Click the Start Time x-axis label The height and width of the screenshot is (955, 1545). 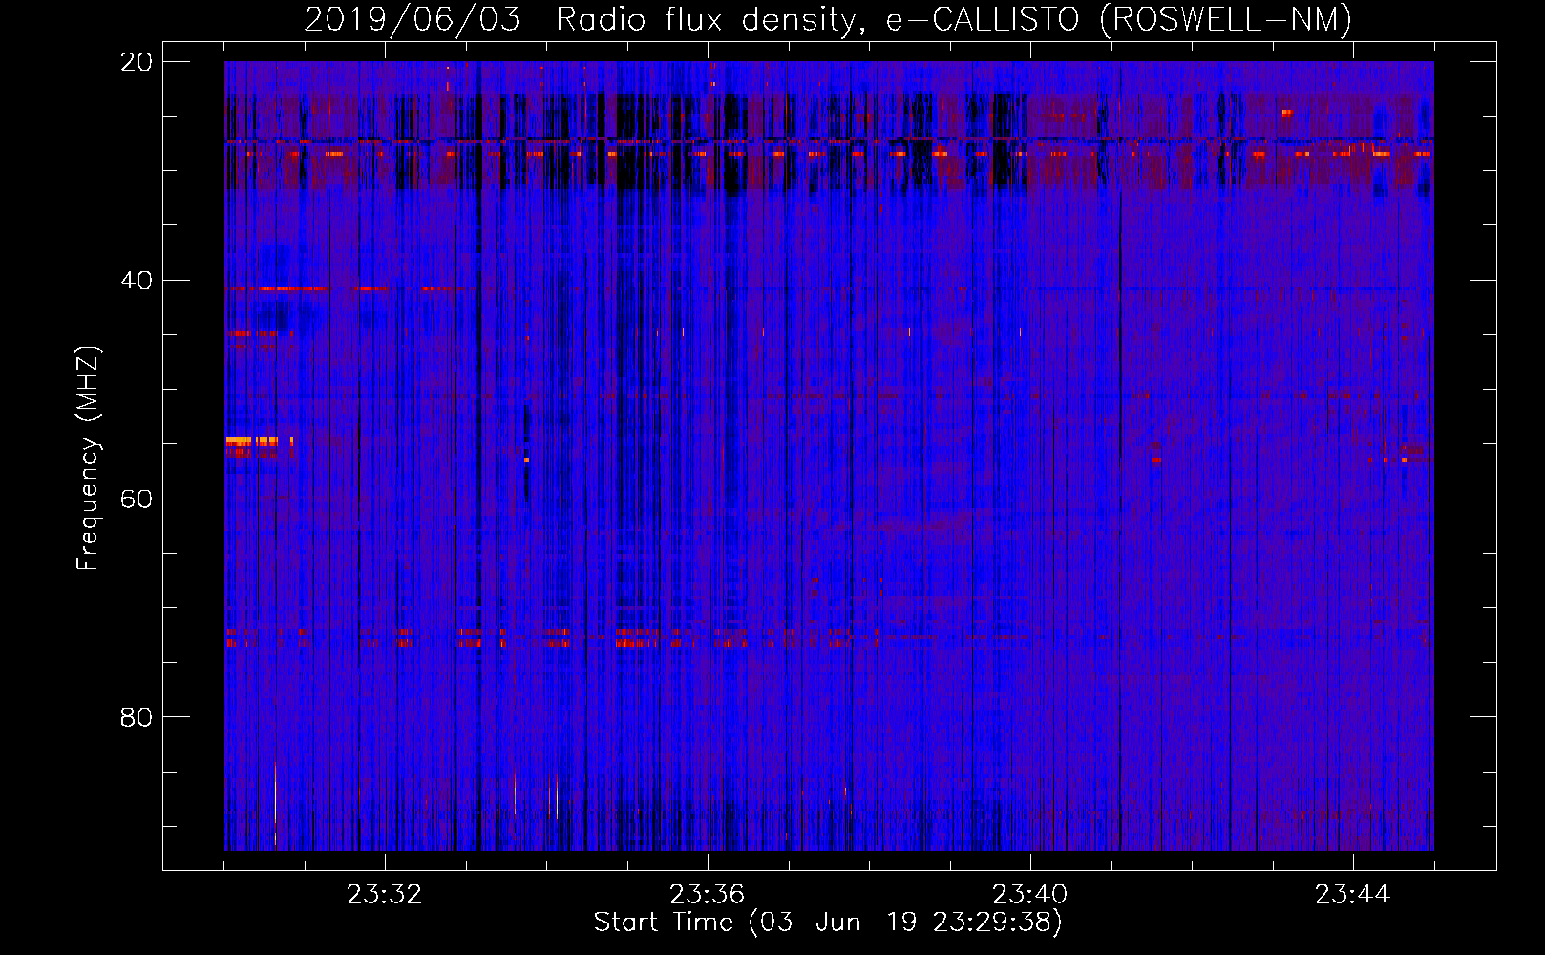(x=827, y=923)
